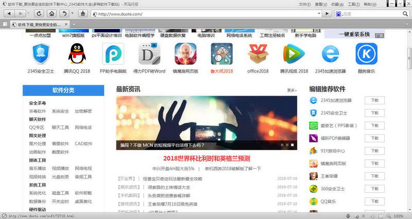Viewport: 412px width, 219px height.
Task: Select the first carousel dot on news banner
Action: click(282, 145)
